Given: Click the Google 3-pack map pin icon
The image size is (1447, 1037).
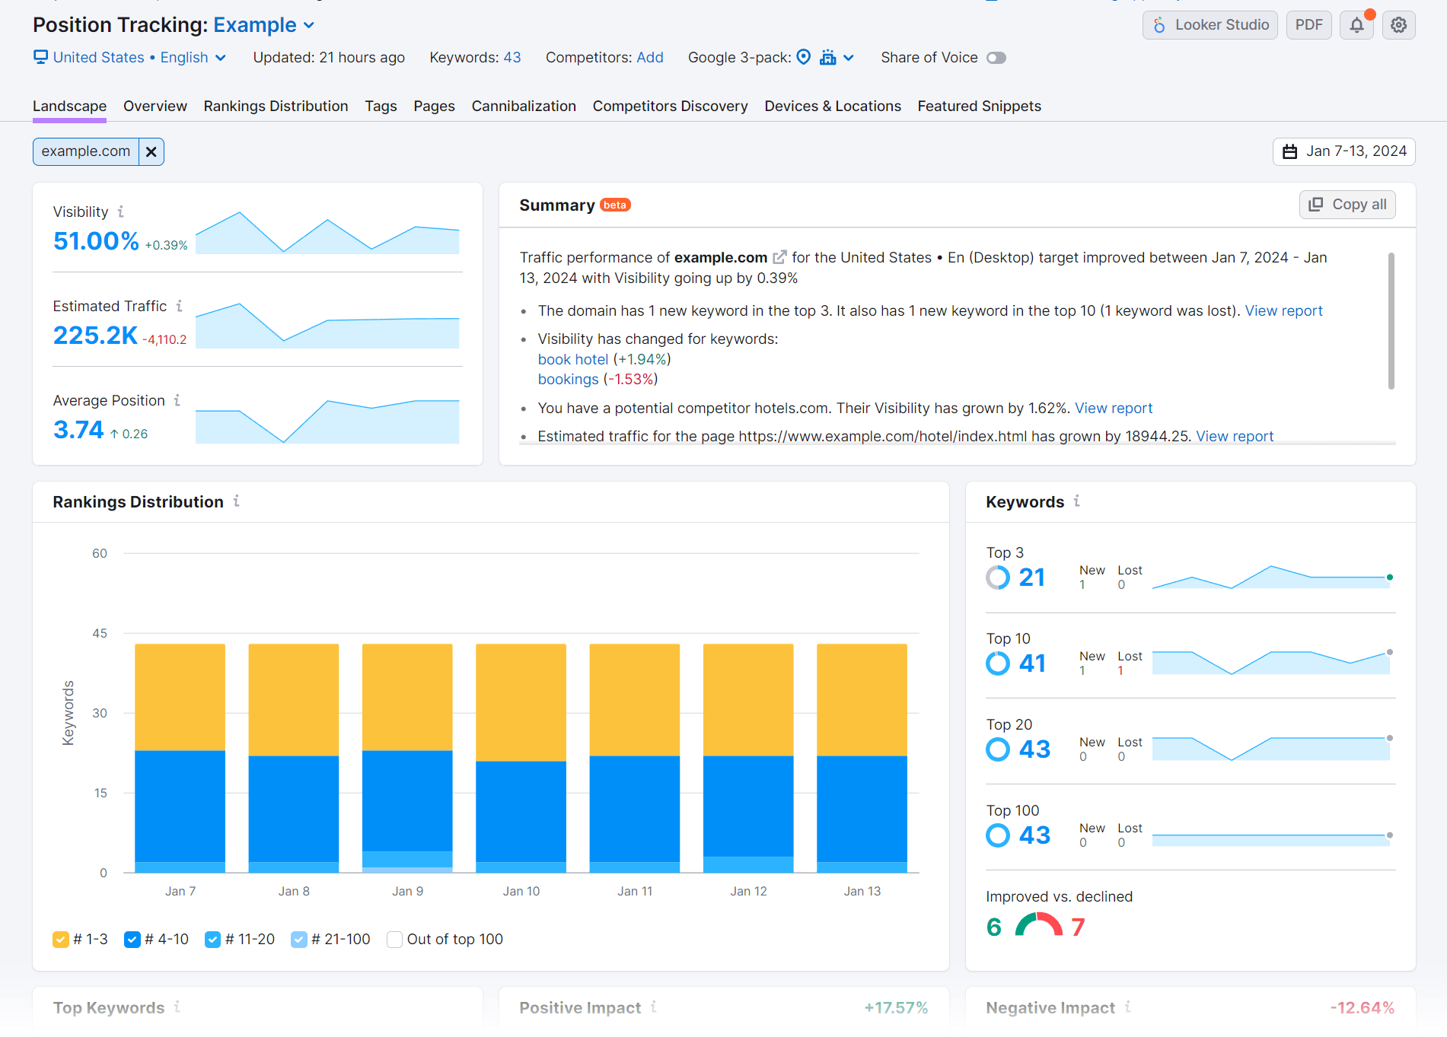Looking at the screenshot, I should click(804, 57).
